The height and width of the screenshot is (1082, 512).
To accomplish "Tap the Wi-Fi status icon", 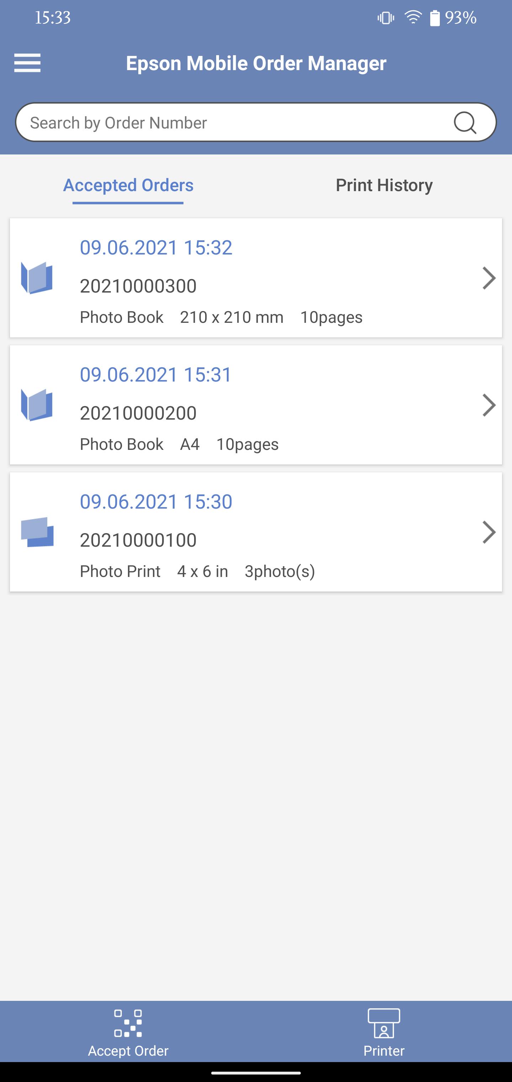I will 413,18.
